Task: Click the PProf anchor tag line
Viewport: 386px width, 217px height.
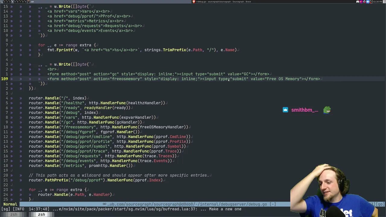Action: point(89,16)
